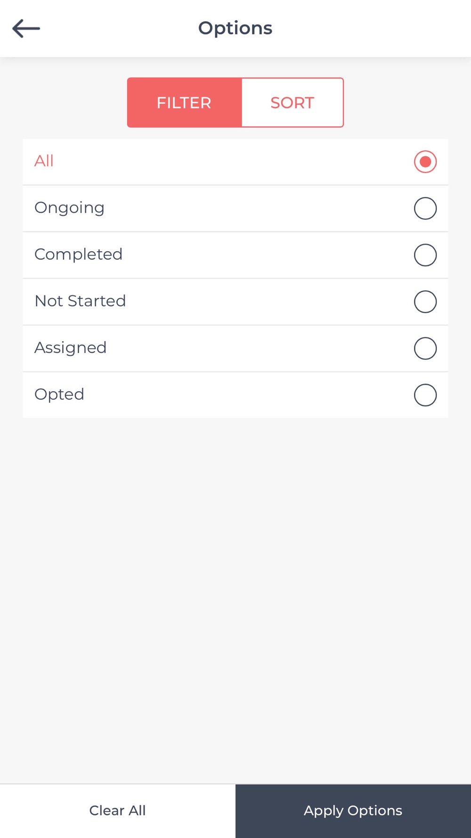Select the Completed radio button
The width and height of the screenshot is (471, 838).
coord(425,255)
